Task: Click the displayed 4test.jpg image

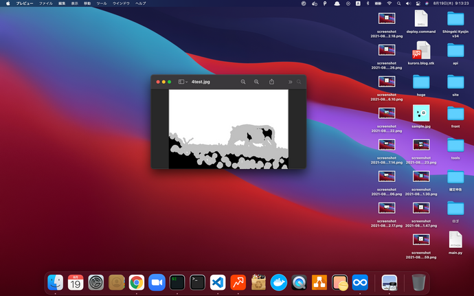Action: [x=229, y=129]
